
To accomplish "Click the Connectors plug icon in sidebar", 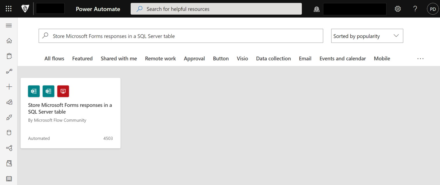I will [x=9, y=117].
